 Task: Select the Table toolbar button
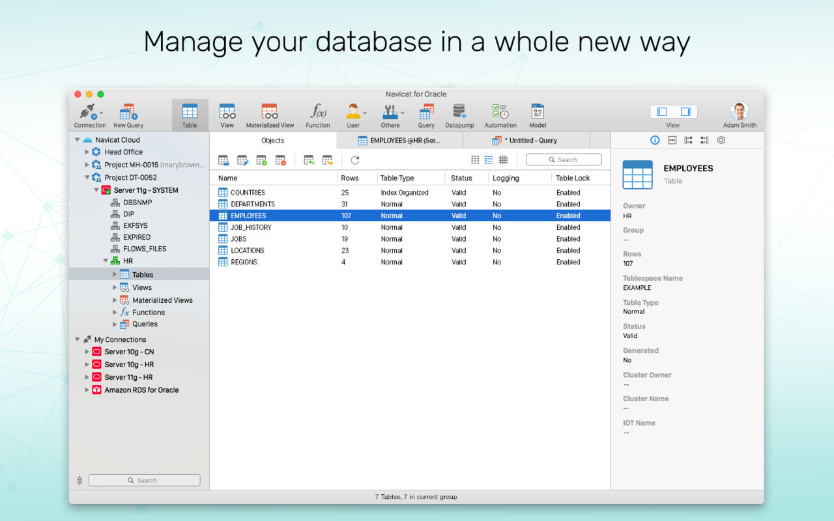click(x=190, y=116)
